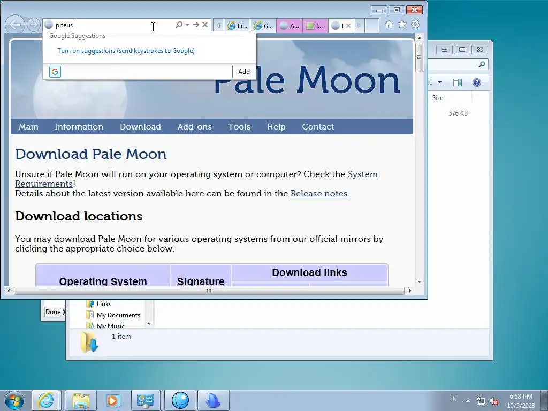Open the address bar search dropdown arrow
This screenshot has height=411, width=548.
click(x=188, y=25)
